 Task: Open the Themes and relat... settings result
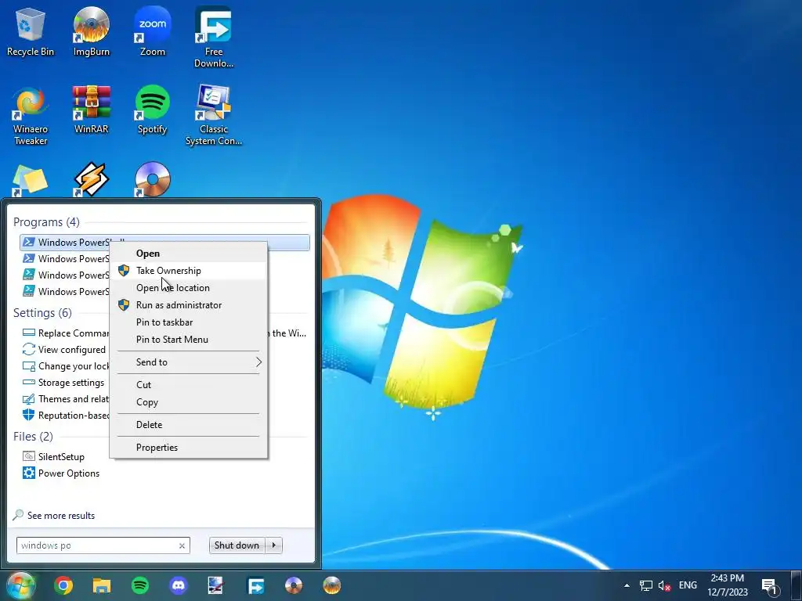(66, 398)
